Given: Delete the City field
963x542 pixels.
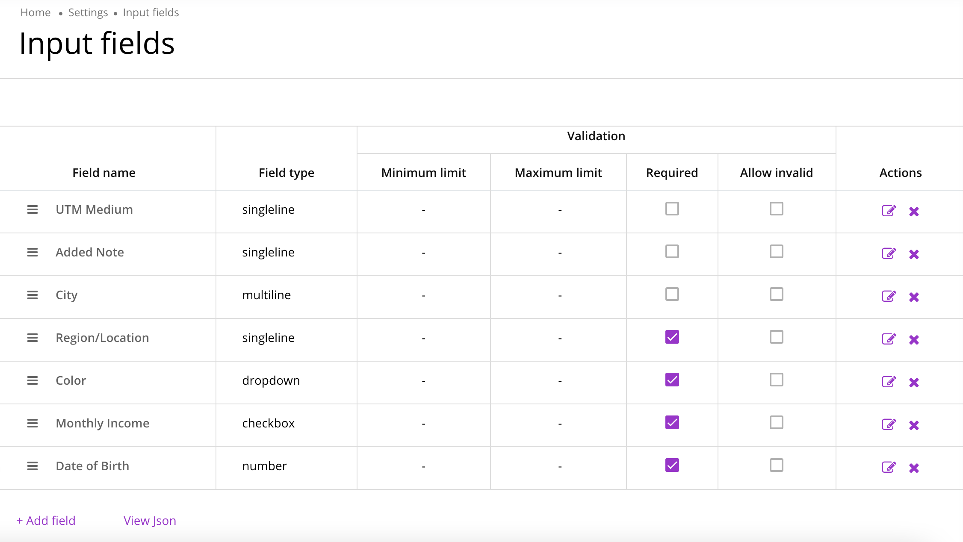Looking at the screenshot, I should tap(914, 297).
